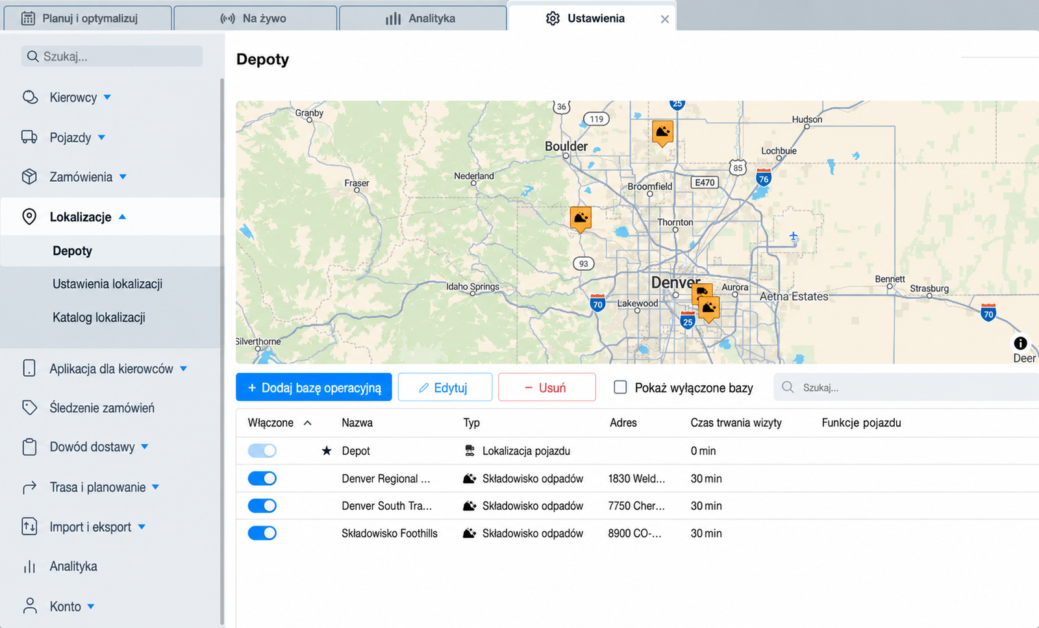Click the vehicle depot marker near Denver
This screenshot has height=628, width=1039.
click(x=701, y=292)
